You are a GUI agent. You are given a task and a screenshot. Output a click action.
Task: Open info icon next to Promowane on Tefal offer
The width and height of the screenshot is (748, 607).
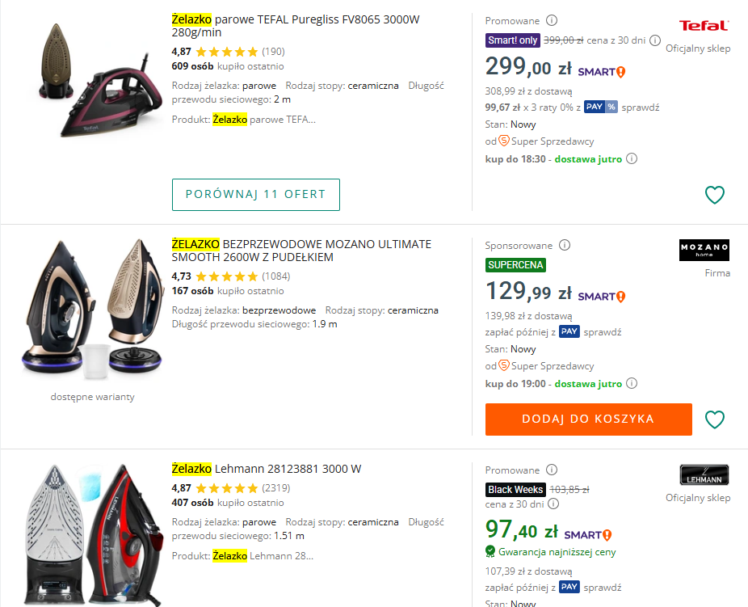(552, 20)
